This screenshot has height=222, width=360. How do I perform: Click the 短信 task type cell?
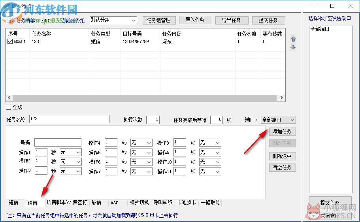[x=96, y=41]
